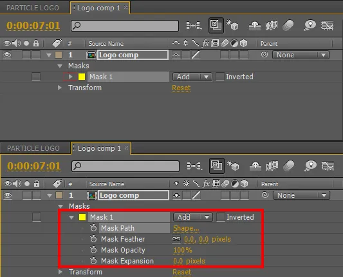Click parent pick whip in bottom panel
This screenshot has height=277, width=343.
click(x=265, y=195)
